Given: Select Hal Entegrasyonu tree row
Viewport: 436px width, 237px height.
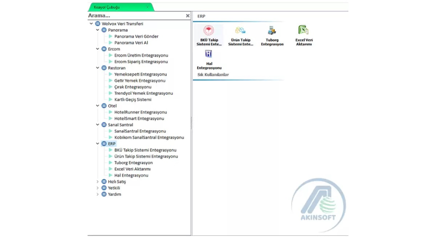Looking at the screenshot, I should coord(131,175).
